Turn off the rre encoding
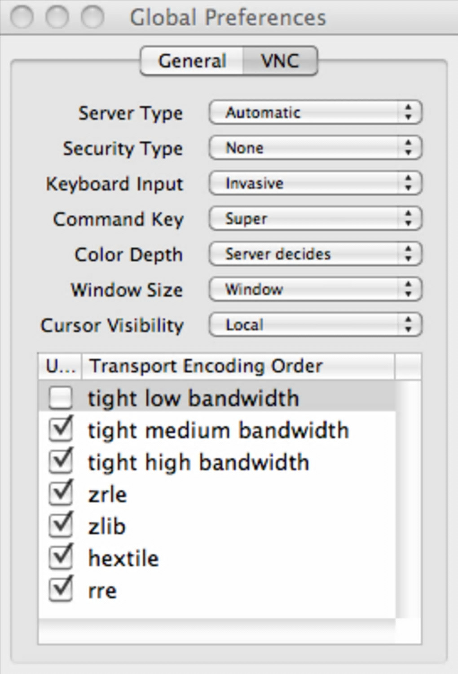The height and width of the screenshot is (674, 458). [x=61, y=590]
